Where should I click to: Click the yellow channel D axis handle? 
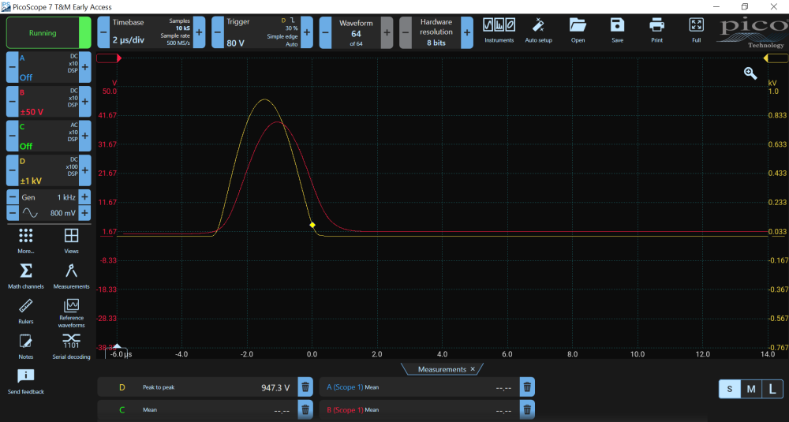tap(776, 58)
